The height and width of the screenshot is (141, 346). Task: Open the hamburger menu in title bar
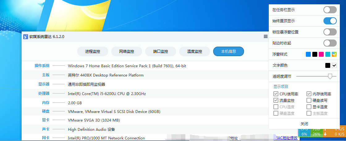pos(266,37)
